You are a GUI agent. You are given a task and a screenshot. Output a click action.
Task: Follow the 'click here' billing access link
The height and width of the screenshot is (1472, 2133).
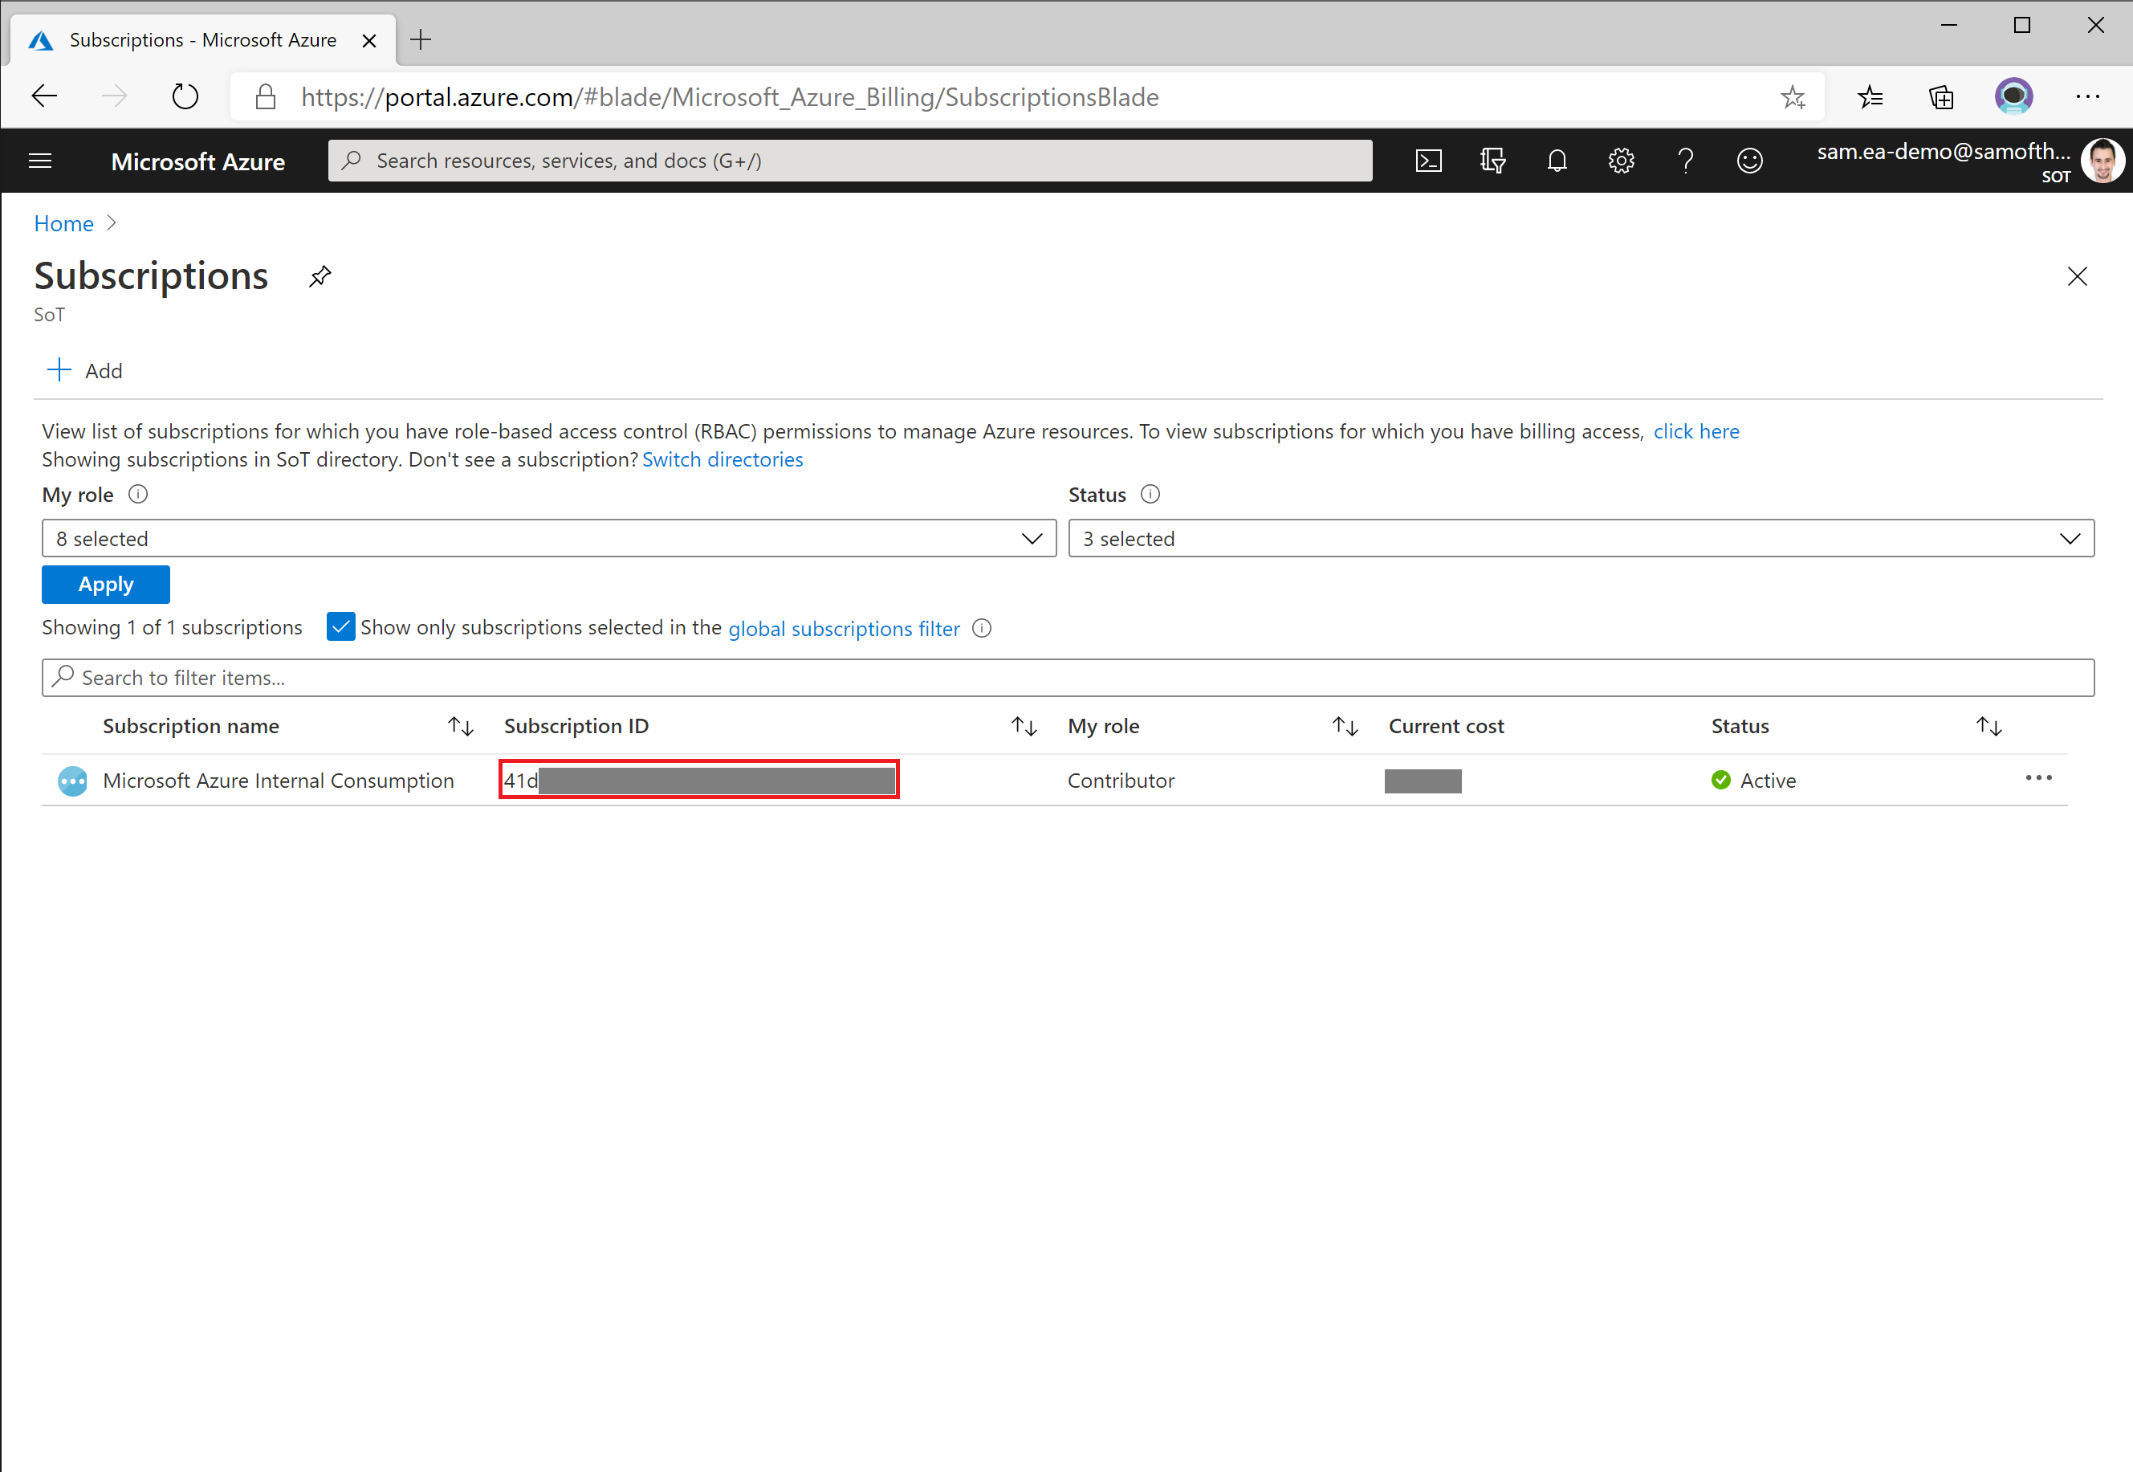tap(1696, 431)
